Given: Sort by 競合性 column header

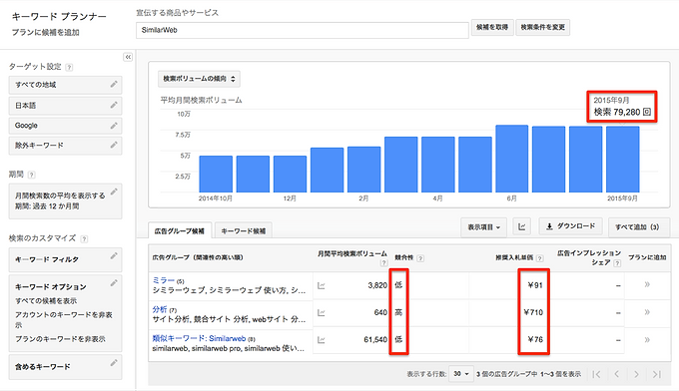Looking at the screenshot, I should click(x=403, y=257).
